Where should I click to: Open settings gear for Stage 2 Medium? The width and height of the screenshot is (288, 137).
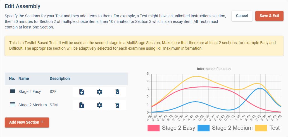99,105
